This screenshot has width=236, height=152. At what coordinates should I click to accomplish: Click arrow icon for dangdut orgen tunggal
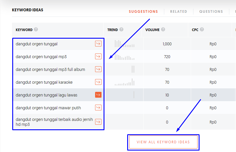coord(98,44)
